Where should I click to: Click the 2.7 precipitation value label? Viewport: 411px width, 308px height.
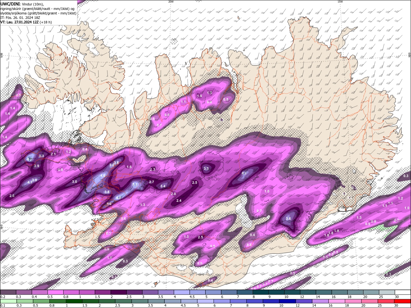152,182
